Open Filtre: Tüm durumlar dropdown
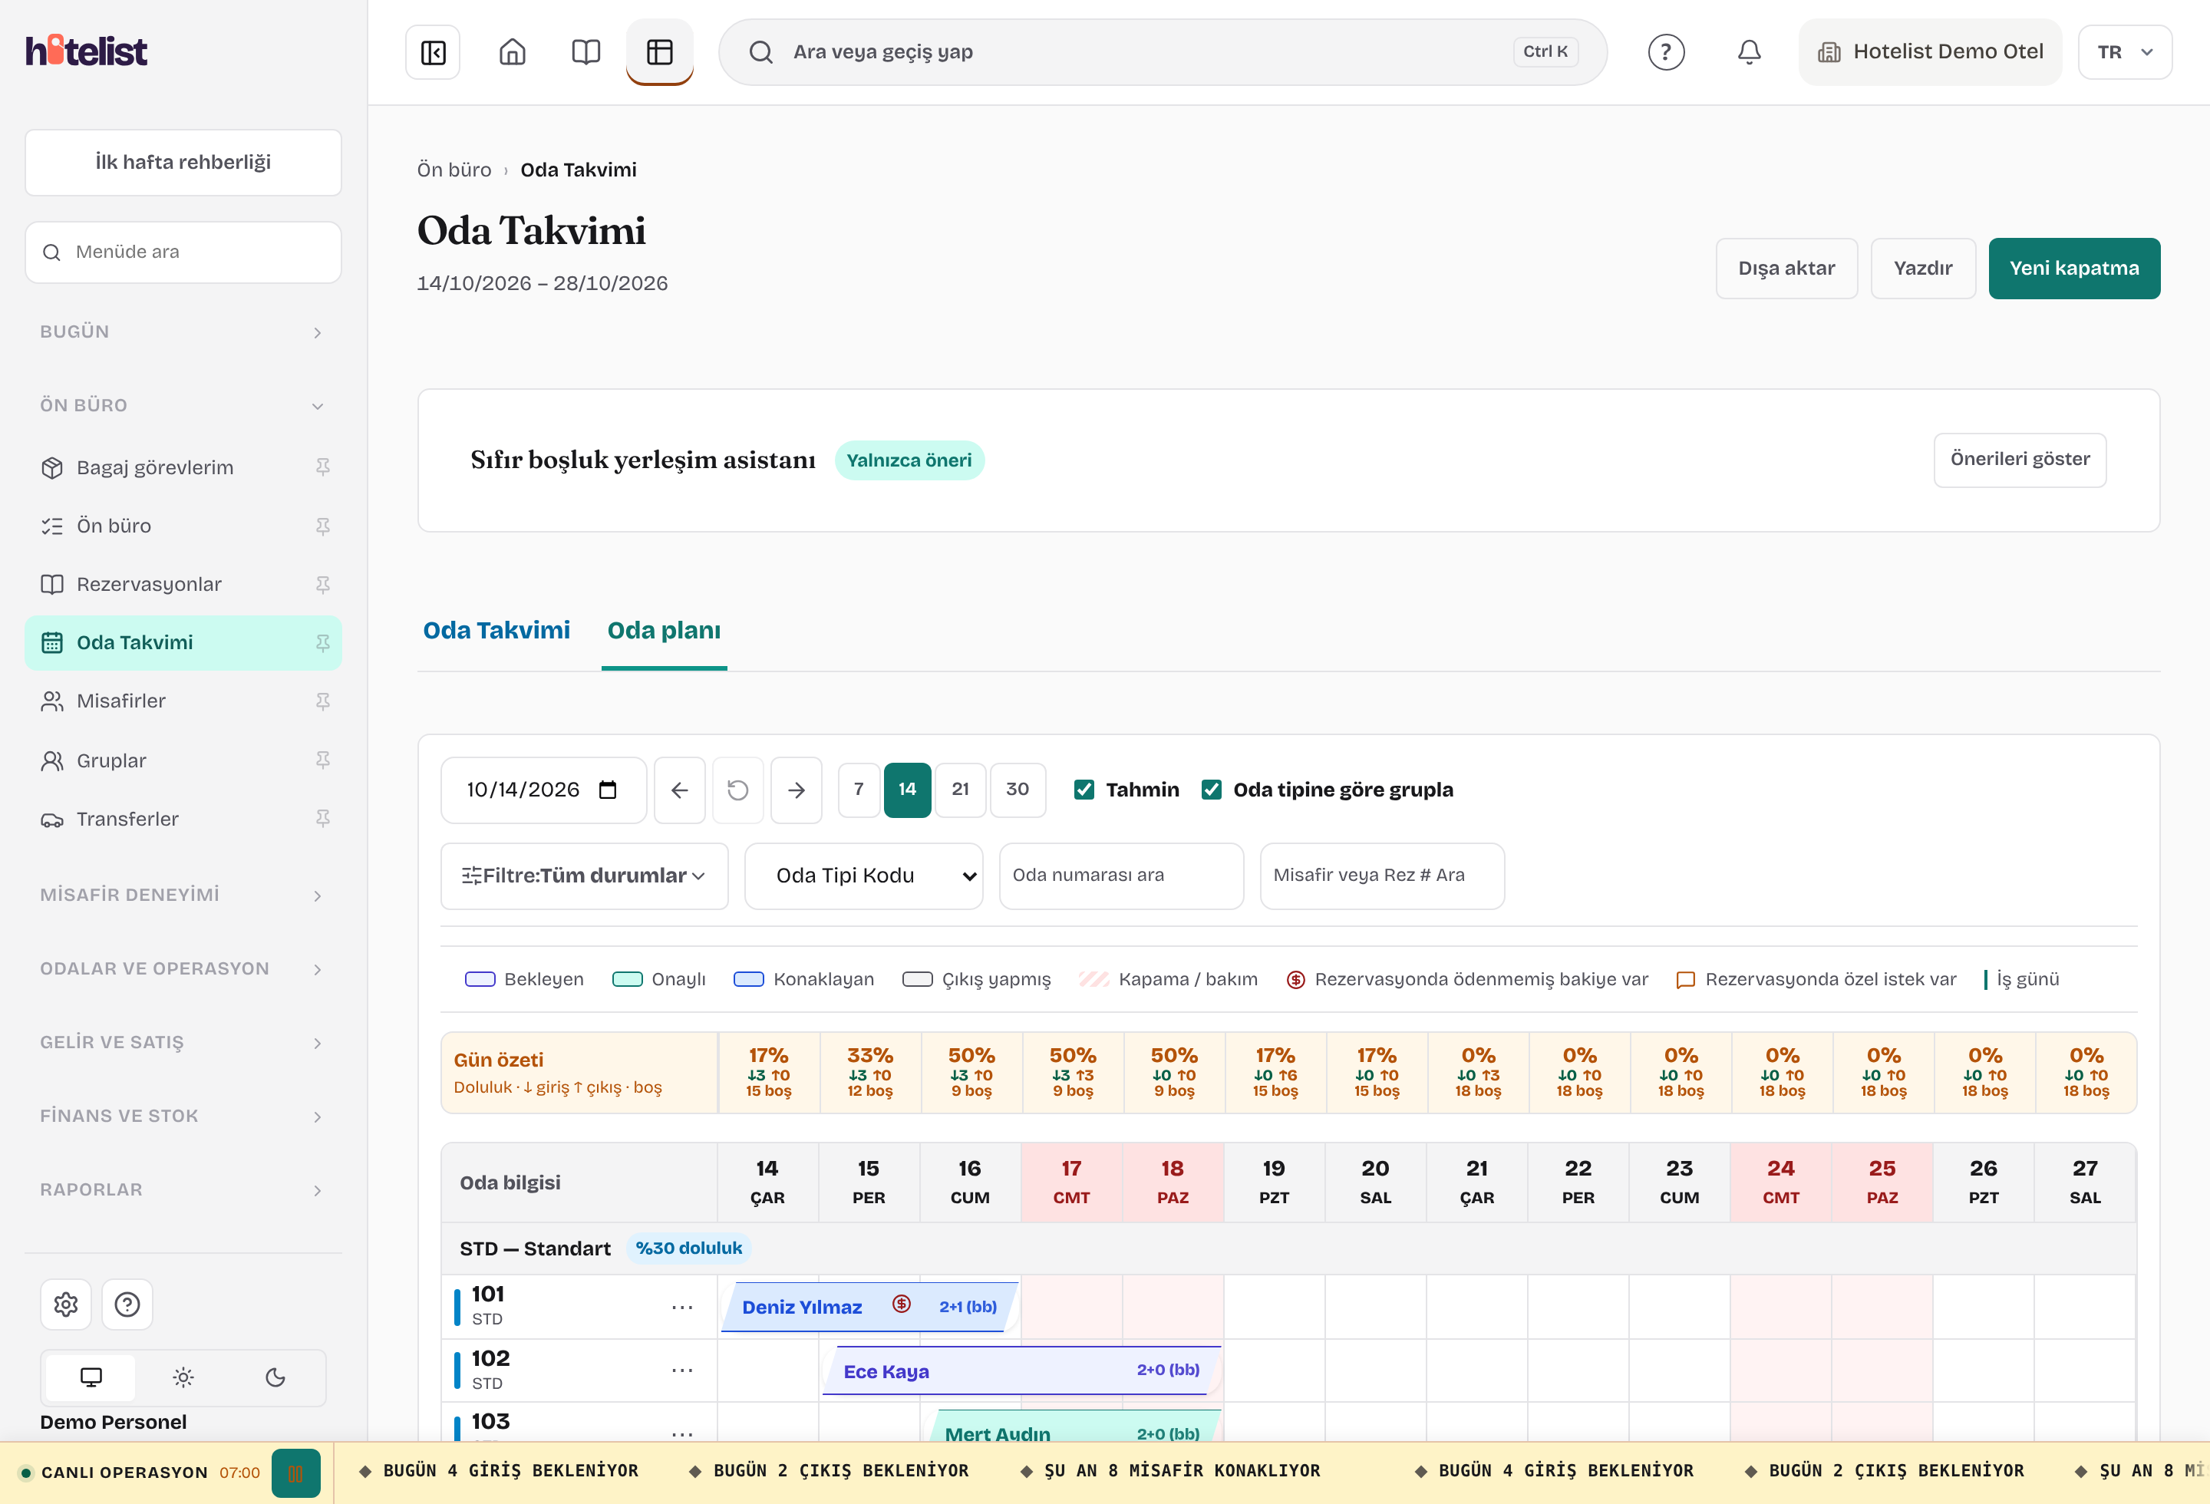This screenshot has height=1504, width=2210. click(x=584, y=876)
